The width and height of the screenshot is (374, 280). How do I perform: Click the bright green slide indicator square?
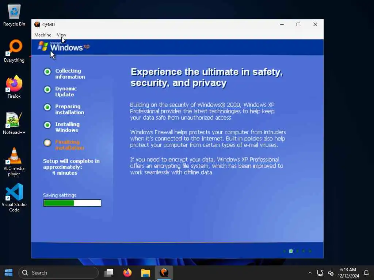291,251
